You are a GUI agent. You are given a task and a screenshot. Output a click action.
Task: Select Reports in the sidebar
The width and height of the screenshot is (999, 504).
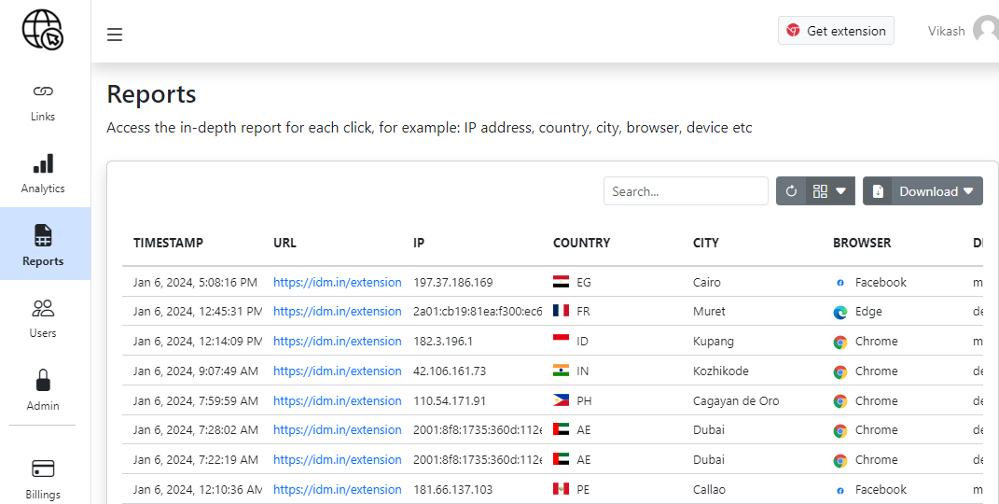[x=43, y=245]
